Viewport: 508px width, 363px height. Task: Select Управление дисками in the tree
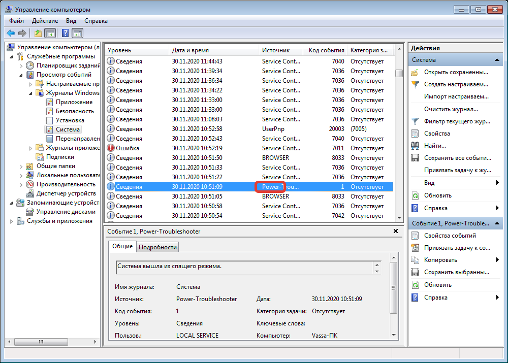click(66, 212)
